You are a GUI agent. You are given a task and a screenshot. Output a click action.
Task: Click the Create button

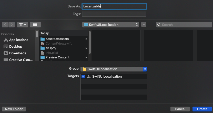click(x=202, y=109)
